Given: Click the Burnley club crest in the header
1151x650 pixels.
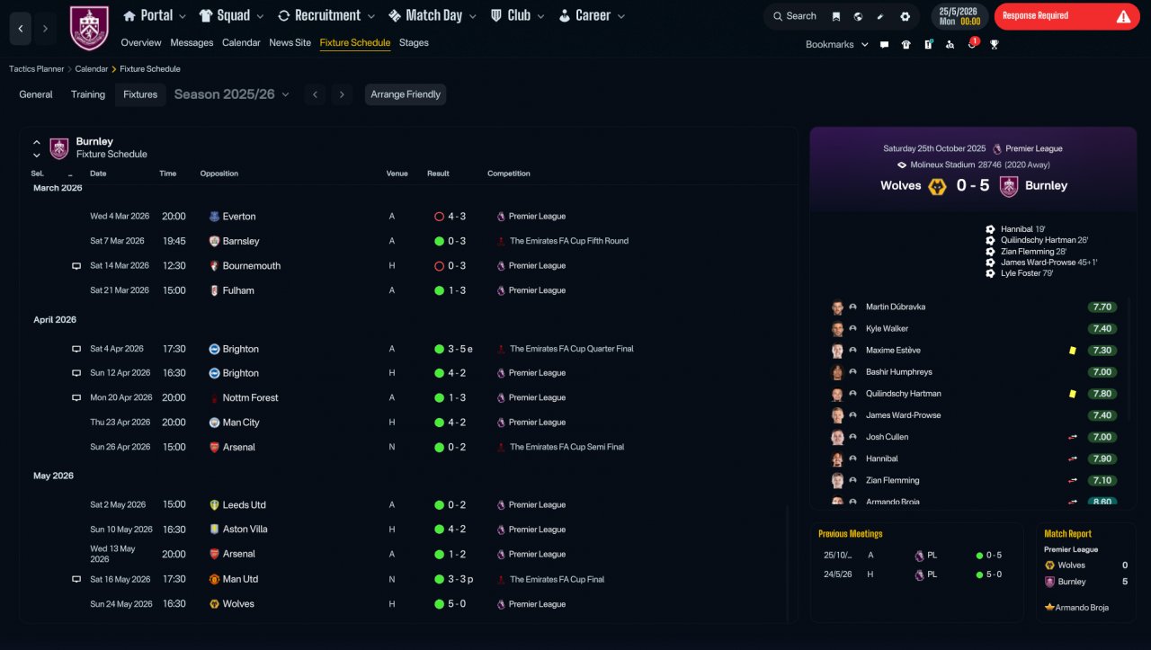Looking at the screenshot, I should tap(88, 28).
